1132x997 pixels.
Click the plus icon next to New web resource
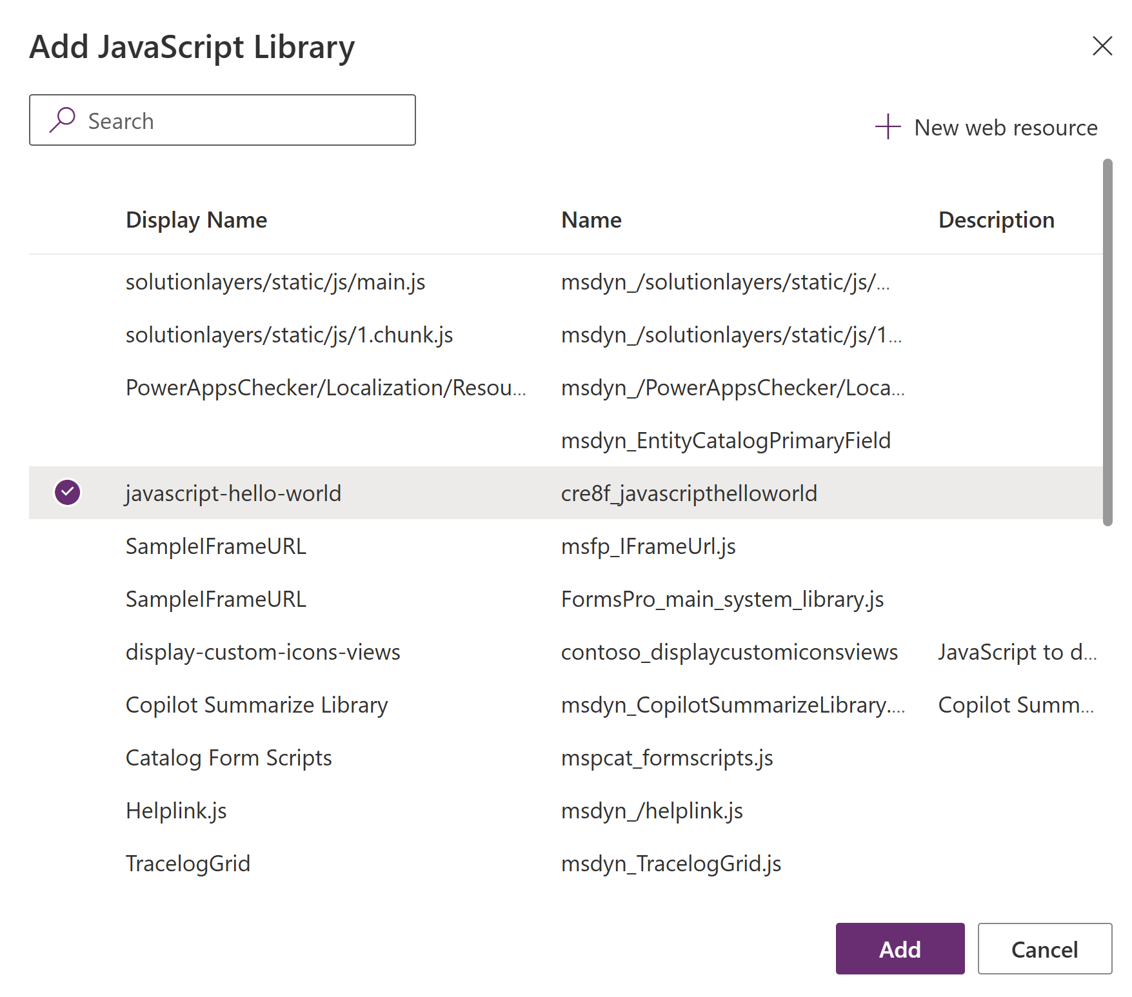[x=888, y=127]
